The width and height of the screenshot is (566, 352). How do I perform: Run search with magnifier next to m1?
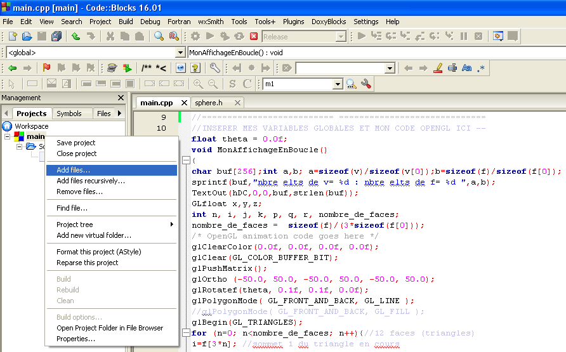point(352,84)
